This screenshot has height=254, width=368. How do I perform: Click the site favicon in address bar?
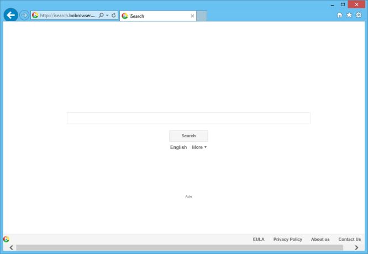[35, 15]
